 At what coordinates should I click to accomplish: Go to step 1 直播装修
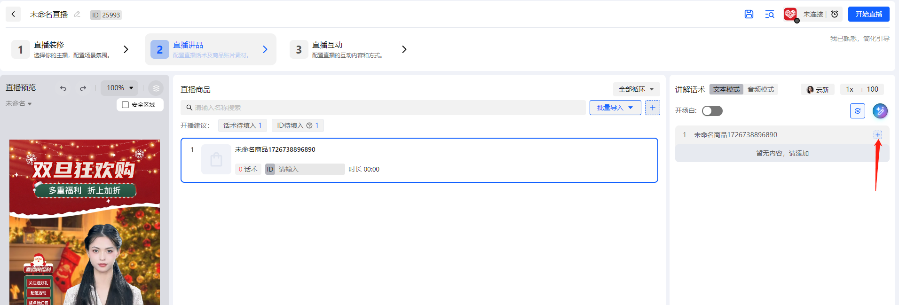point(71,49)
